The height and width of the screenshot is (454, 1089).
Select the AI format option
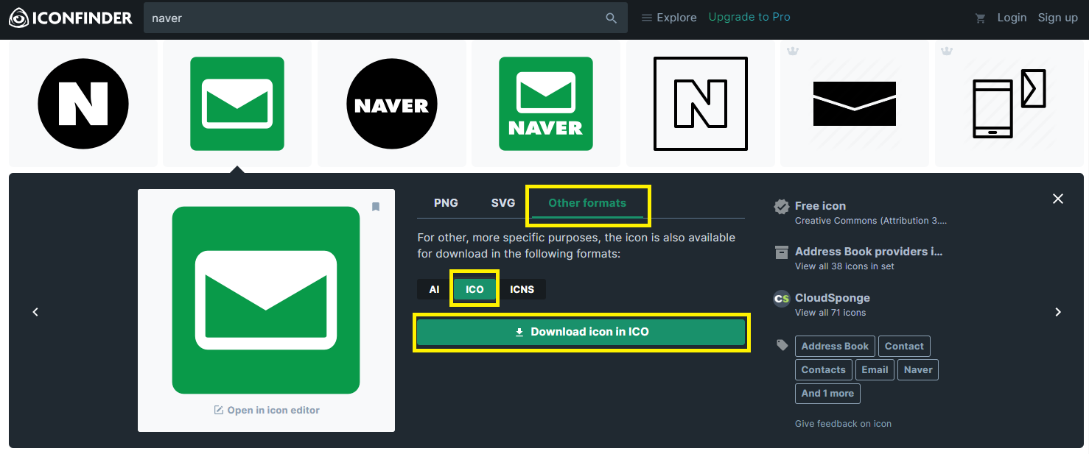[434, 289]
